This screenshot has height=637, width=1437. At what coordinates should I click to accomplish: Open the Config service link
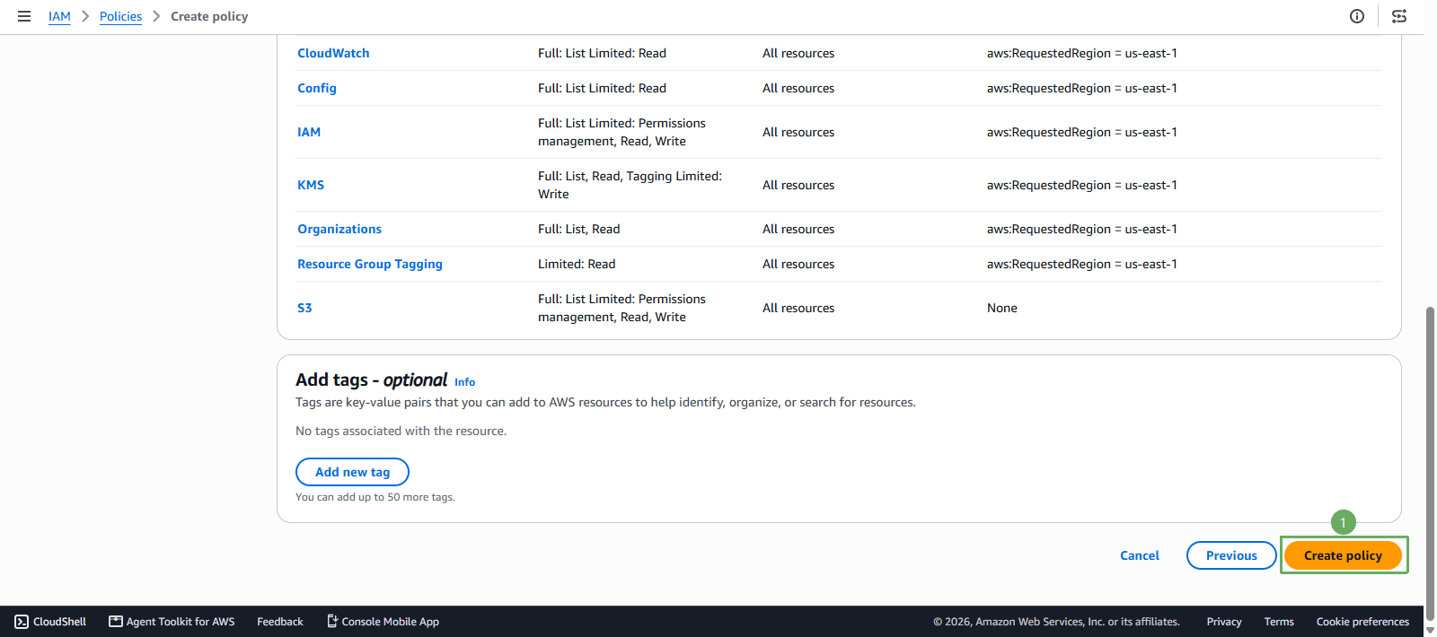(x=317, y=88)
